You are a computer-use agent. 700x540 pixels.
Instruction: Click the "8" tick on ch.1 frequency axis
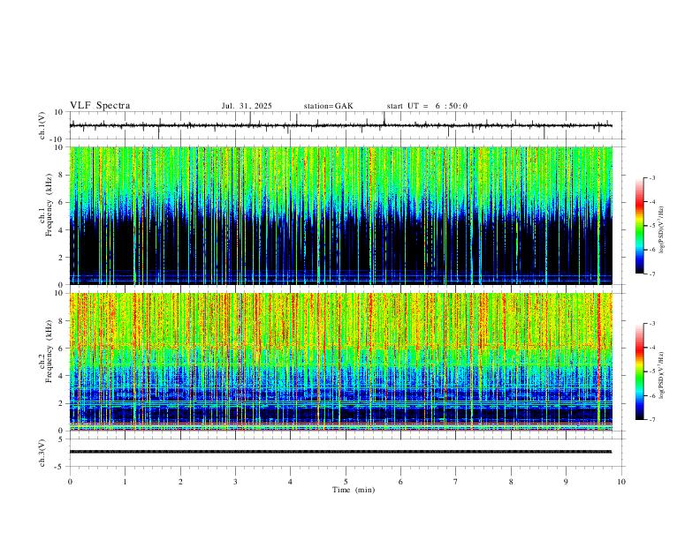pyautogui.click(x=62, y=175)
